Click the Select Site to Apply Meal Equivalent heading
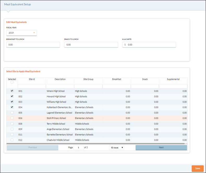The image size is (206, 173). 23,71
